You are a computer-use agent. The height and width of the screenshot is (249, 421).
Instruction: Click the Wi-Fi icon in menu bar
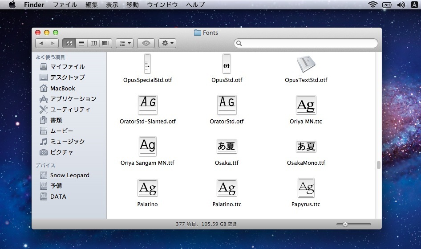[372, 5]
